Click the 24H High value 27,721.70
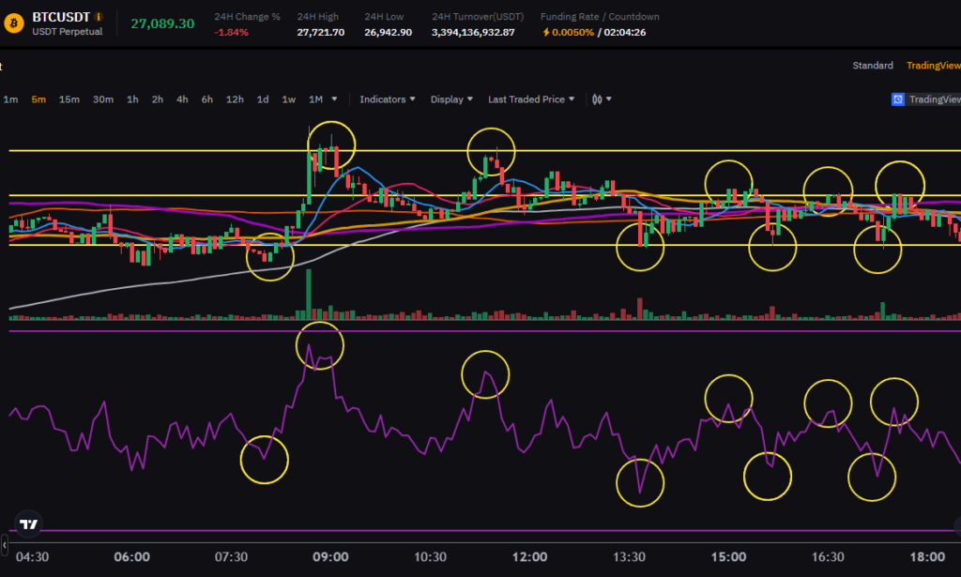Viewport: 961px width, 577px height. (321, 33)
